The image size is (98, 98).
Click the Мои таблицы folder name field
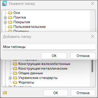tap(49, 47)
